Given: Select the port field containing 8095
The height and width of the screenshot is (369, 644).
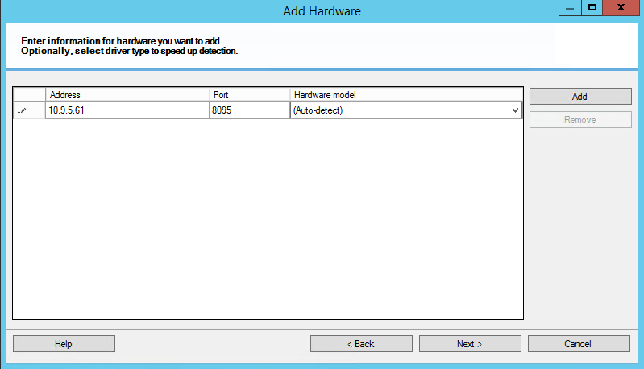Looking at the screenshot, I should [x=249, y=110].
